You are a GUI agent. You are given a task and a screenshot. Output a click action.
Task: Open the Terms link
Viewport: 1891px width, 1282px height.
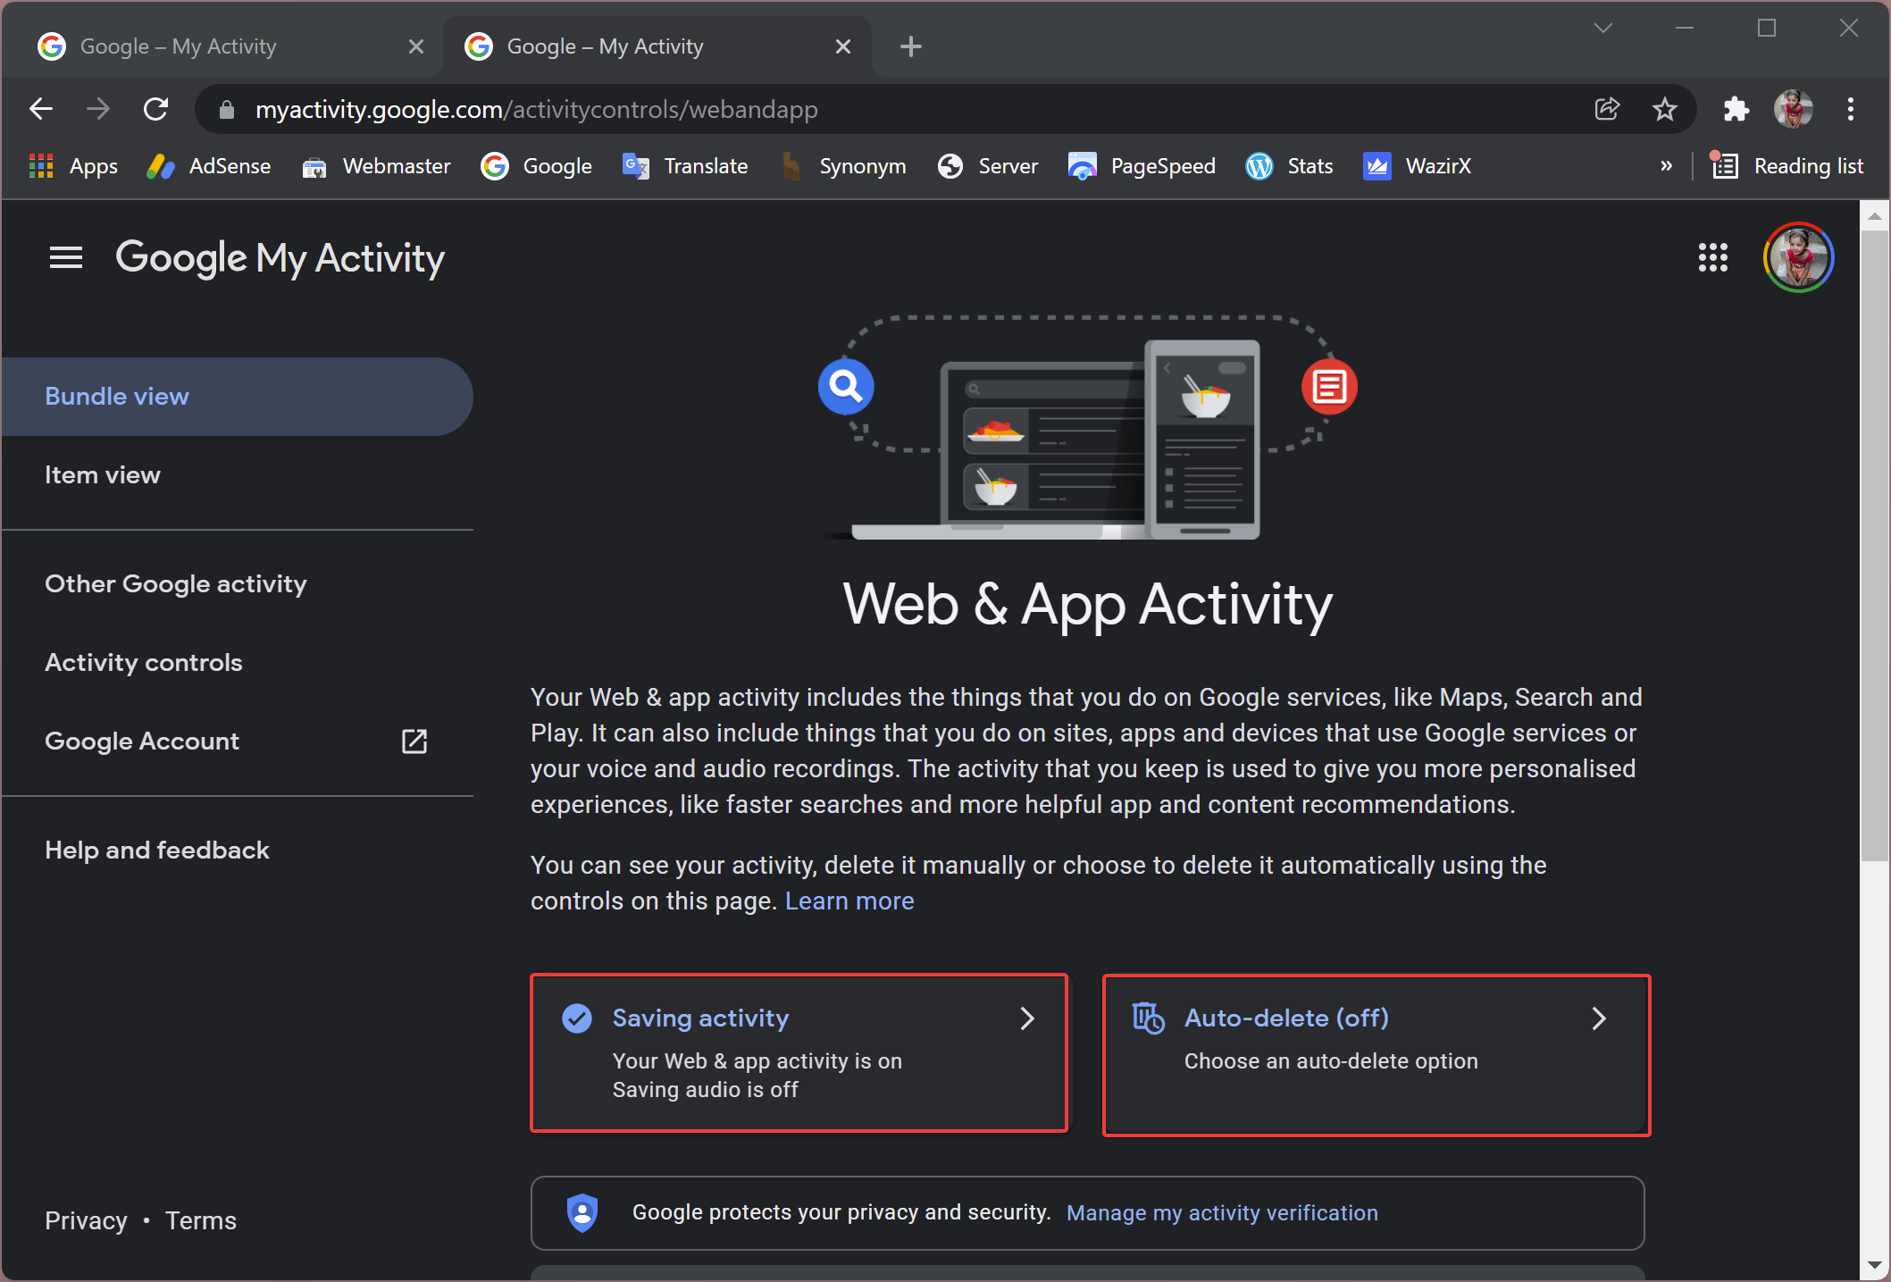[201, 1220]
